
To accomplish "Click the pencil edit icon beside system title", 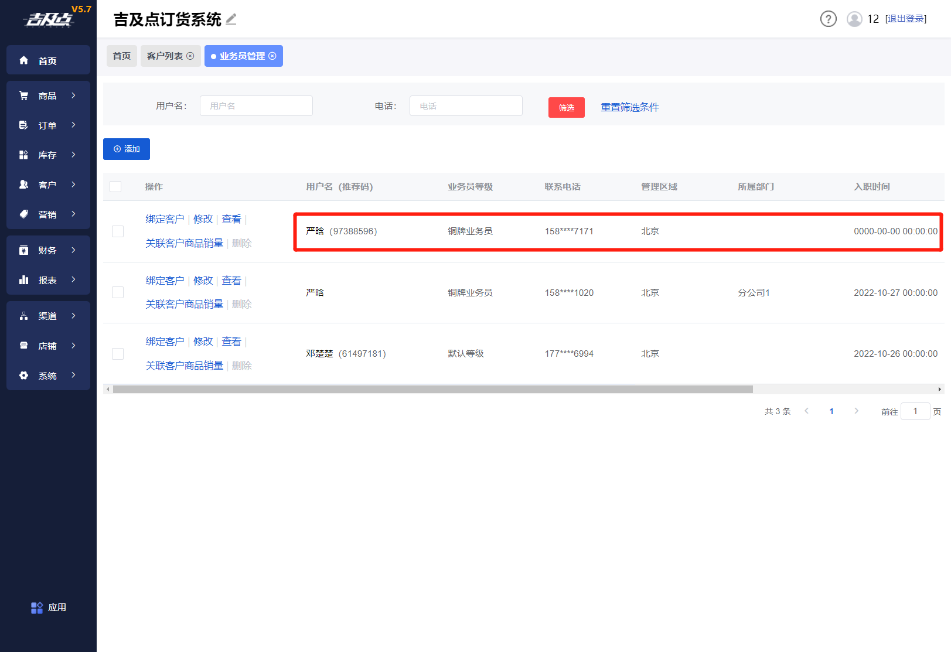I will [231, 19].
